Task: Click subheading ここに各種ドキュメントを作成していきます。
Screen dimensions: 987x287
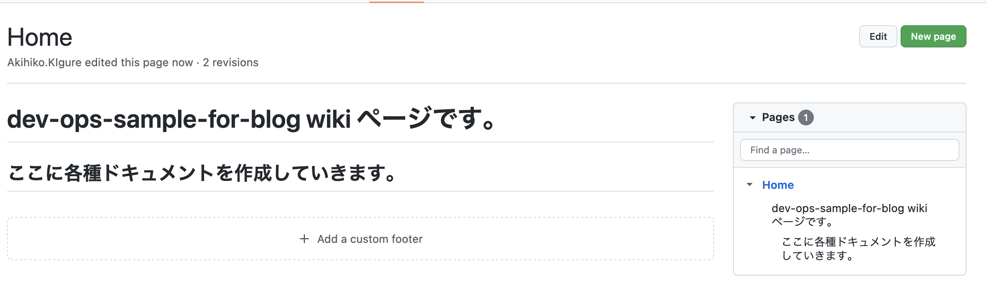Action: tap(201, 173)
